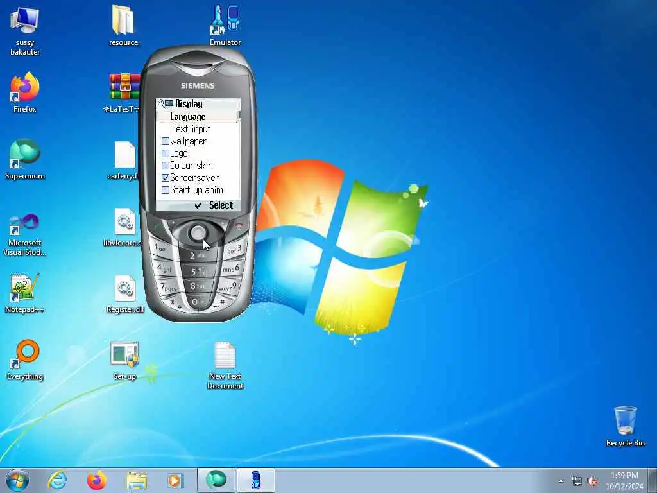Open the taskbar clock and date
657x493 pixels.
624,481
